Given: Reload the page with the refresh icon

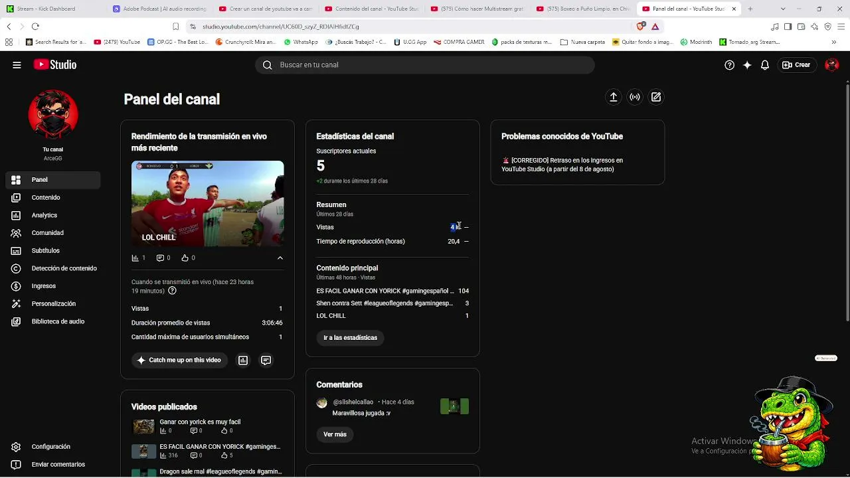Looking at the screenshot, I should [35, 27].
